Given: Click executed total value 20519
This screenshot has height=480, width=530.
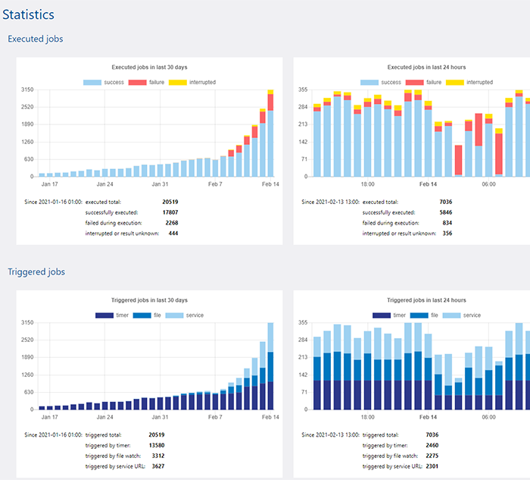Looking at the screenshot, I should coord(170,202).
